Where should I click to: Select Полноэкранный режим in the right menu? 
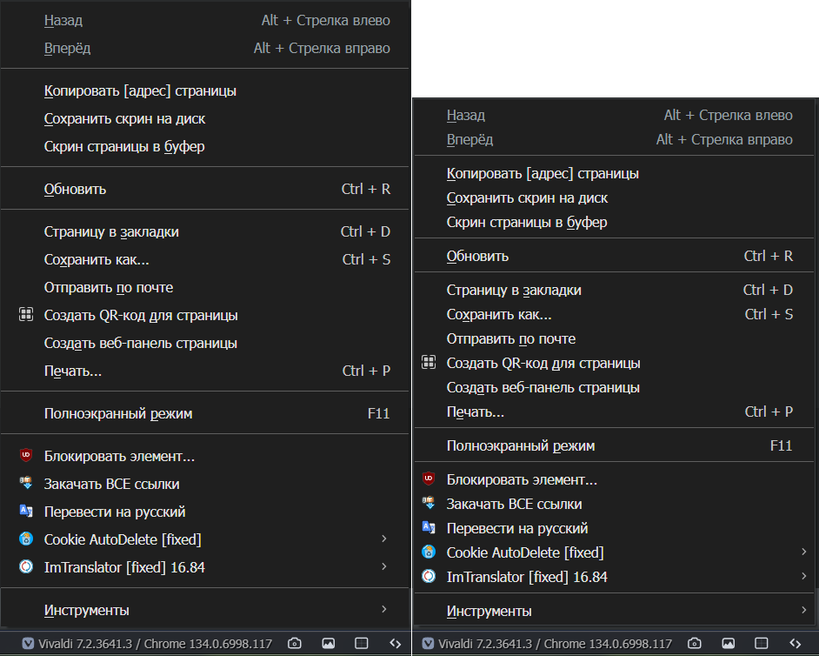[x=614, y=445]
